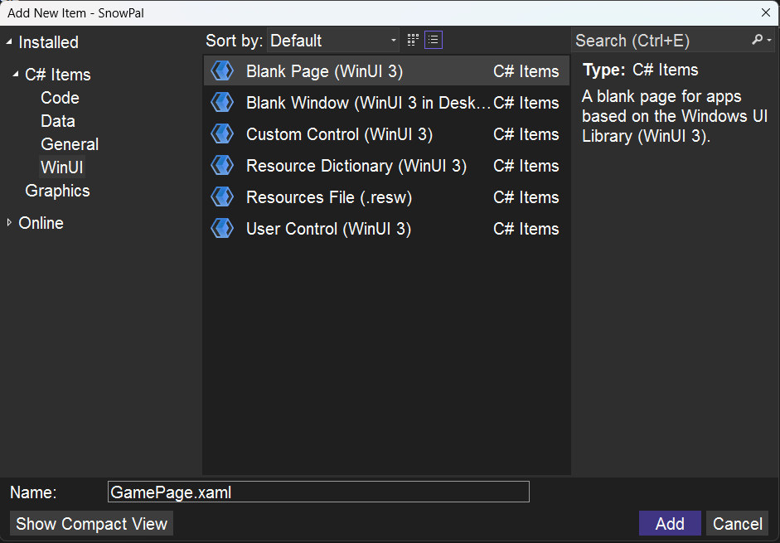Expand the Online tree node

[x=9, y=222]
